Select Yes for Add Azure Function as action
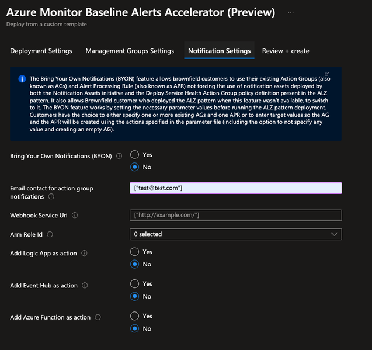 [134, 316]
